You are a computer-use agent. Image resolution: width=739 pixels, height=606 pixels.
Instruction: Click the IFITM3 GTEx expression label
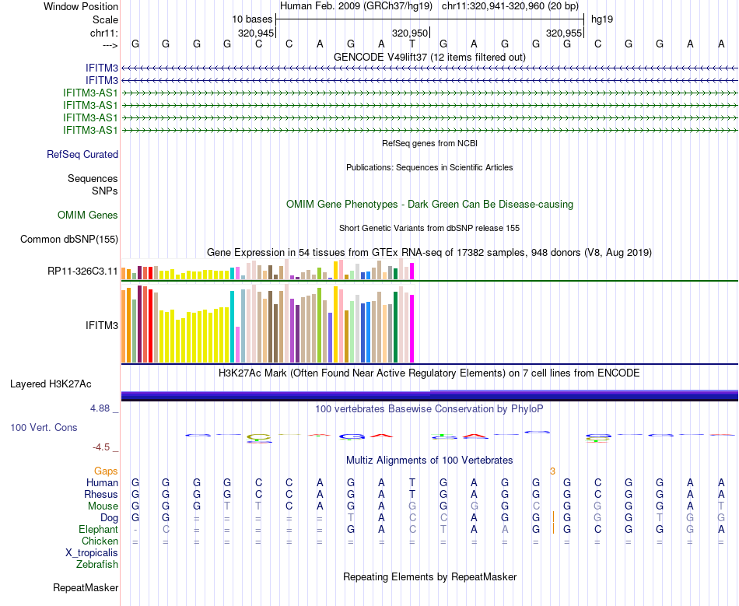(x=102, y=326)
